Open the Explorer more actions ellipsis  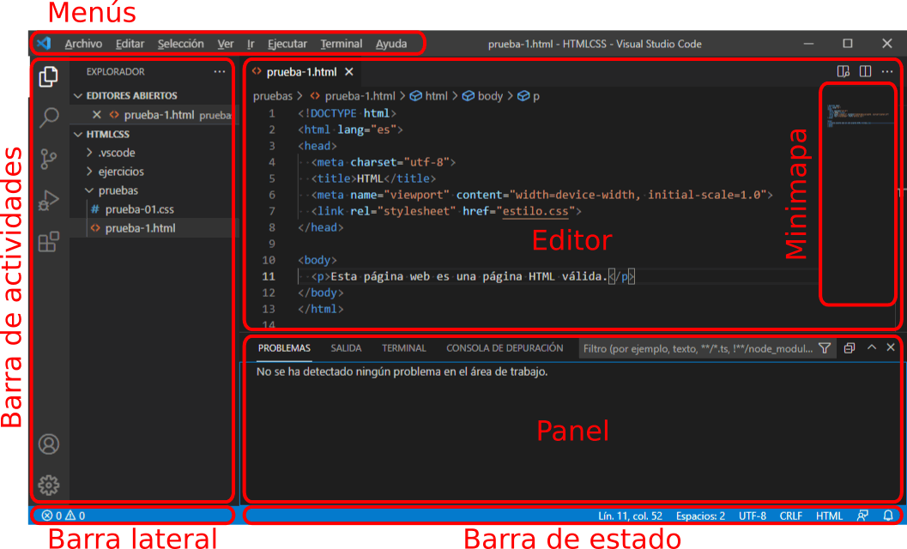coord(220,72)
